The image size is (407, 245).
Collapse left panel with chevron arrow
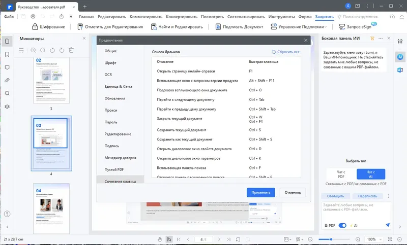[x=7, y=227]
